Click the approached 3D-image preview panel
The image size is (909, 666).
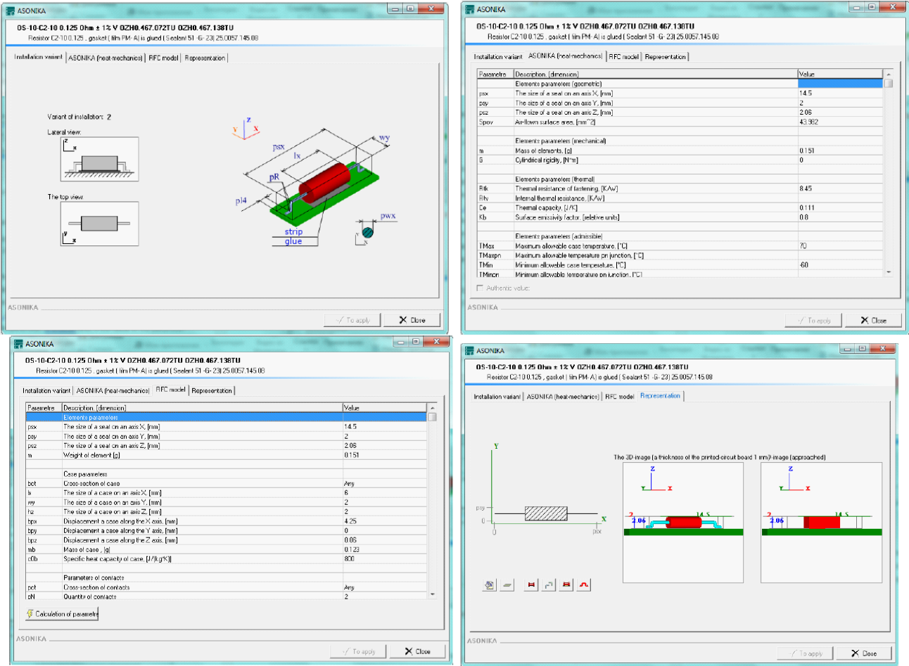(821, 523)
